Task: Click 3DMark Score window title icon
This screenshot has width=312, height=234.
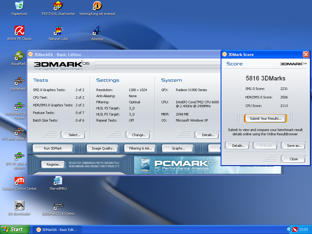Action: [x=225, y=54]
